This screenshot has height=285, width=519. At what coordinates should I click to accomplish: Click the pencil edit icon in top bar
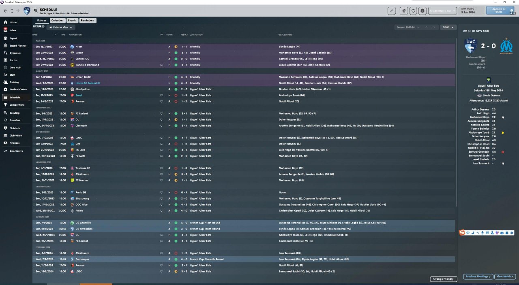pyautogui.click(x=392, y=11)
